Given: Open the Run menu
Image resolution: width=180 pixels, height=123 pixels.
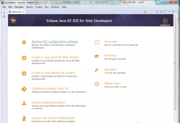Looking at the screenshot, I should (46, 7).
